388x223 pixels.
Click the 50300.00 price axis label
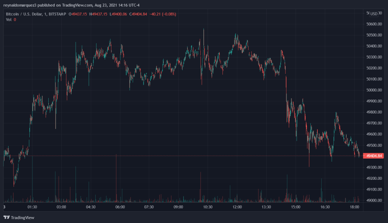pos(374,57)
